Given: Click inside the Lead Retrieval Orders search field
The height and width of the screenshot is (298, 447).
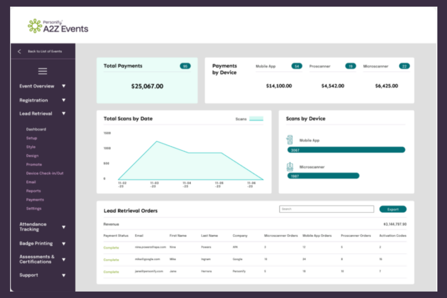Looking at the screenshot, I should point(326,209).
